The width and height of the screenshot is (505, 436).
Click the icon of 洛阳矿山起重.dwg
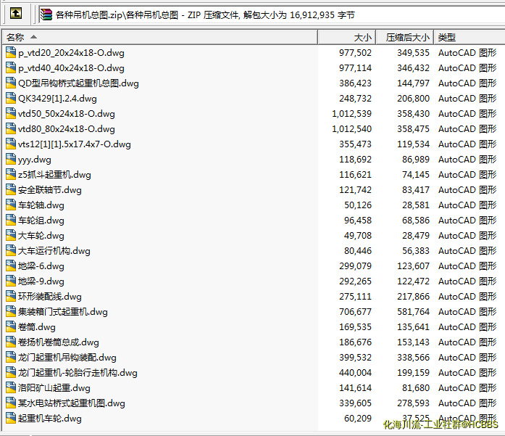point(11,387)
